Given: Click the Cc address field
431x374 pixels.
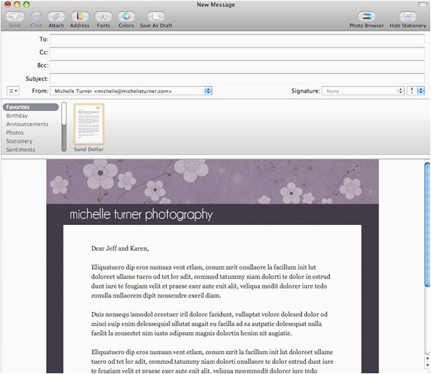Looking at the screenshot, I should 237,52.
